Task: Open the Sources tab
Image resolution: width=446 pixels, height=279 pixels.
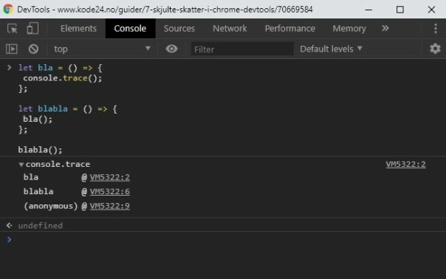Action: click(179, 29)
